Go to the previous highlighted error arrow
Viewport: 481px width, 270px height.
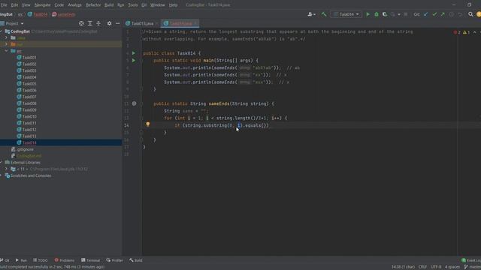(x=475, y=32)
